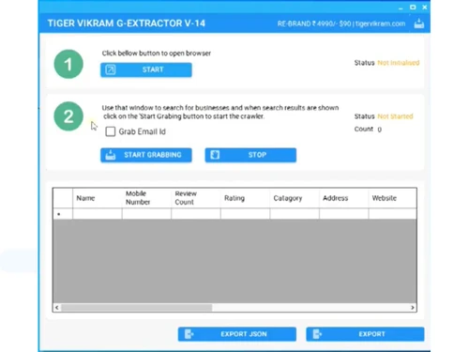469x352 pixels.
Task: Click the empty Rating cell in first row
Action: (x=245, y=214)
